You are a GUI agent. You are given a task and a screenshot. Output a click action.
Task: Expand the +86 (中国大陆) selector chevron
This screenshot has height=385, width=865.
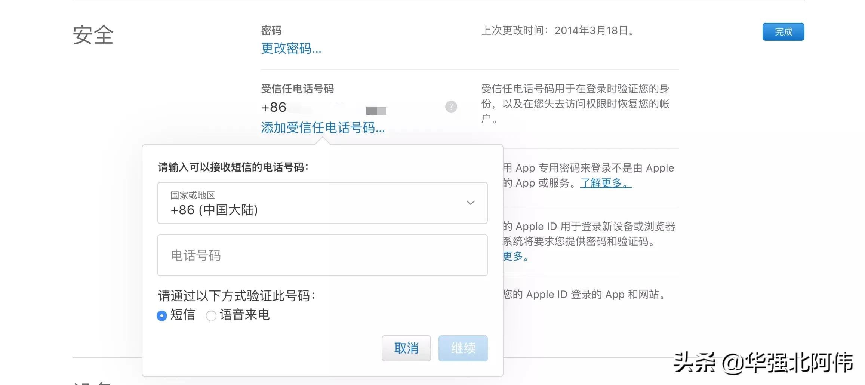click(470, 203)
